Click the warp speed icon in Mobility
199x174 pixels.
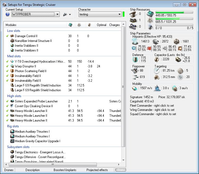pos(175,88)
